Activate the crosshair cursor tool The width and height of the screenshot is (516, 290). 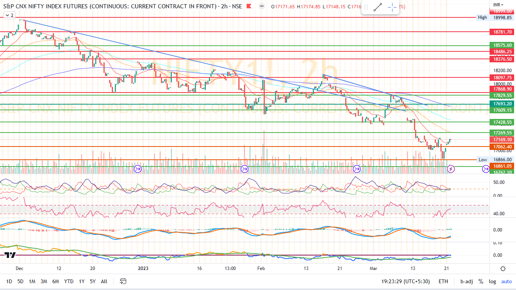[392, 8]
